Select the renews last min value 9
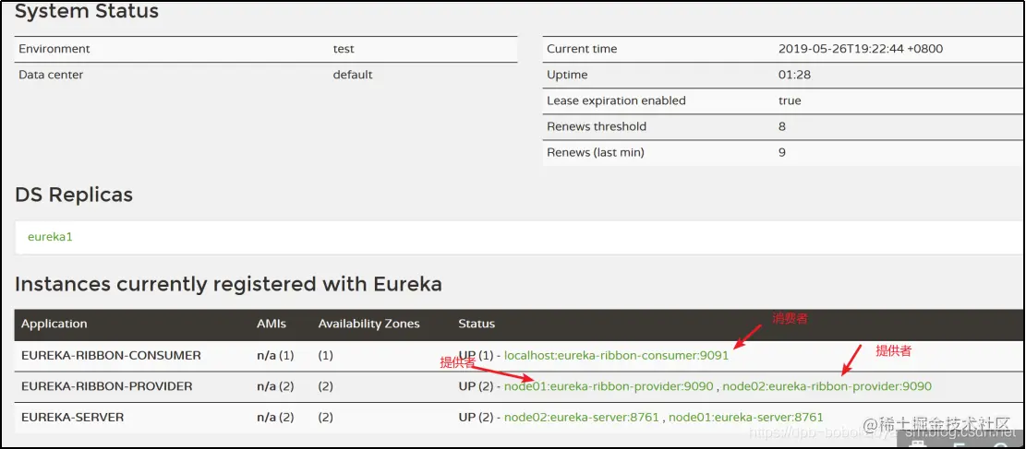This screenshot has width=1026, height=449. (782, 152)
